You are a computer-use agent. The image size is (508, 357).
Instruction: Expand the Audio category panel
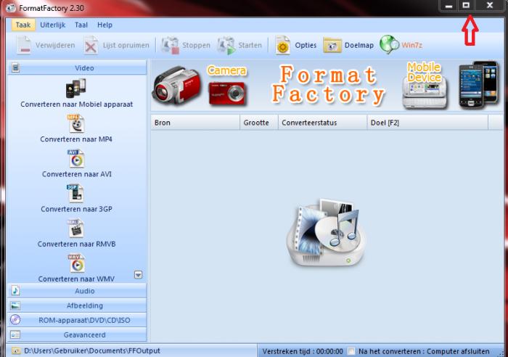click(76, 291)
